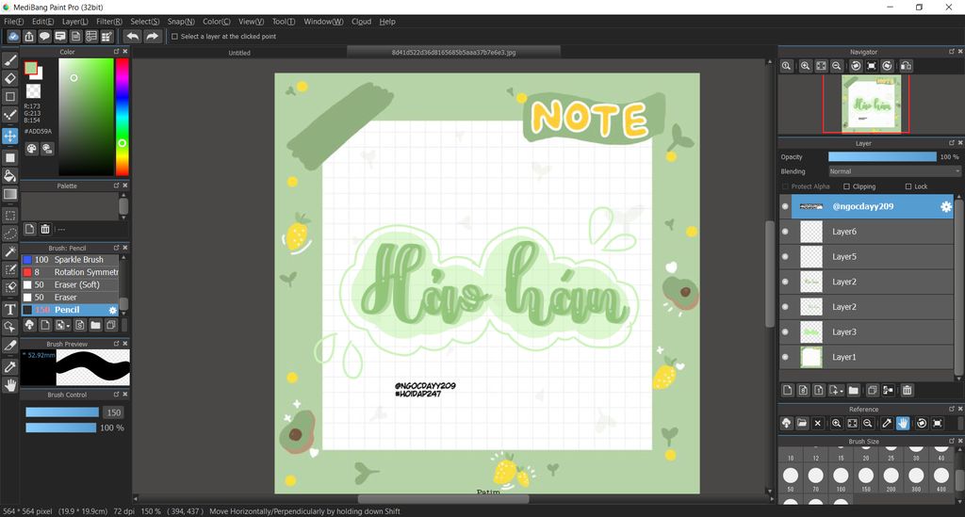Add a new layer in Layer panel
Image resolution: width=965 pixels, height=517 pixels.
tap(788, 390)
